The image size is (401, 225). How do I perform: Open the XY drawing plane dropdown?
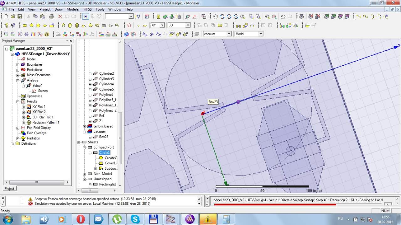click(162, 25)
